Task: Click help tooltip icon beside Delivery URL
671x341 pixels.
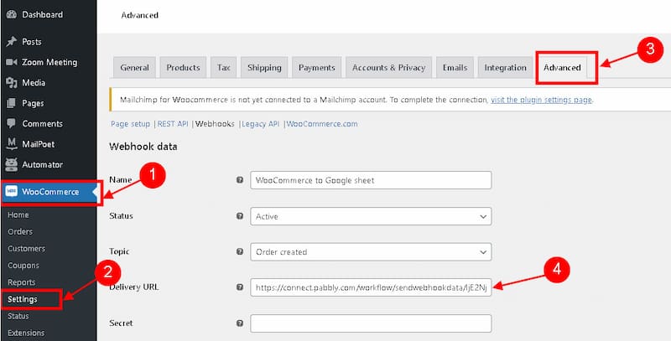Action: (240, 287)
